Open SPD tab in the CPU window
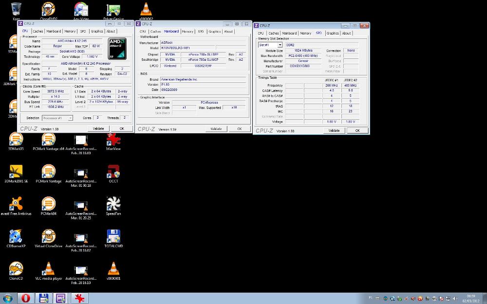487x304 pixels. 83,31
